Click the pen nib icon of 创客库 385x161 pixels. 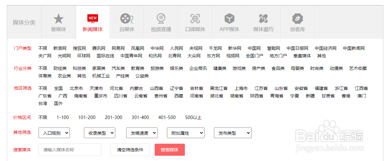coord(298,18)
